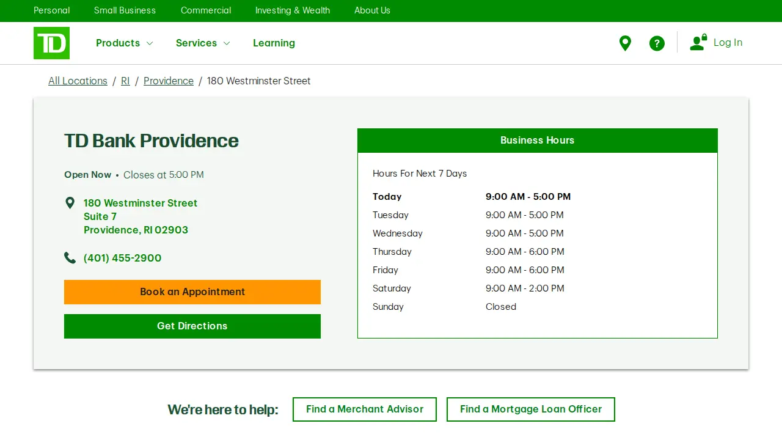Open About Us page
Screen dimensions: 782x440
pyautogui.click(x=372, y=10)
